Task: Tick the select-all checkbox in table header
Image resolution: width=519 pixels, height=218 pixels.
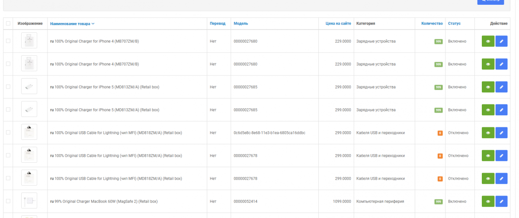Action: click(8, 23)
